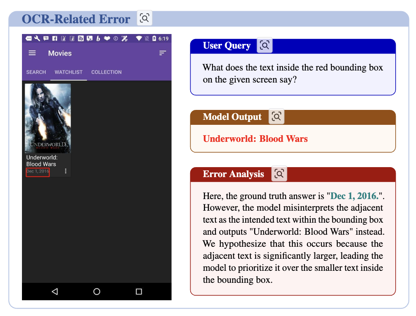
Task: Click the scan icon beside Error Analysis heading
Action: click(279, 174)
